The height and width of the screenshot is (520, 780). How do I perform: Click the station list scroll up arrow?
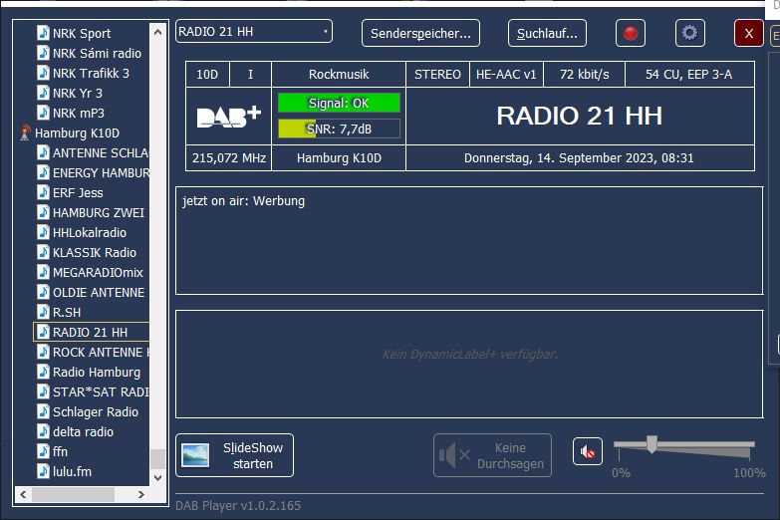(x=158, y=32)
